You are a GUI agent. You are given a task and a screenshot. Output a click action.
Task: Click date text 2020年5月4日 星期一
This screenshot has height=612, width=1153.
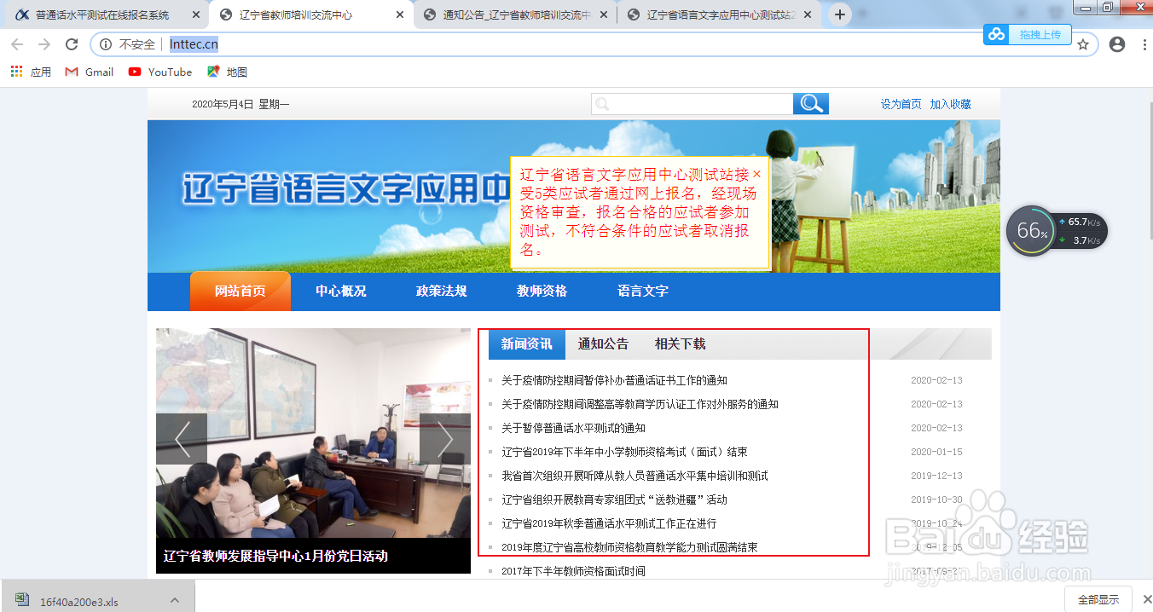240,104
